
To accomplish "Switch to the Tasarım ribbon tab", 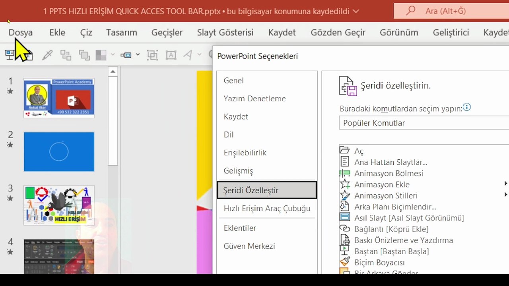I will coord(122,33).
